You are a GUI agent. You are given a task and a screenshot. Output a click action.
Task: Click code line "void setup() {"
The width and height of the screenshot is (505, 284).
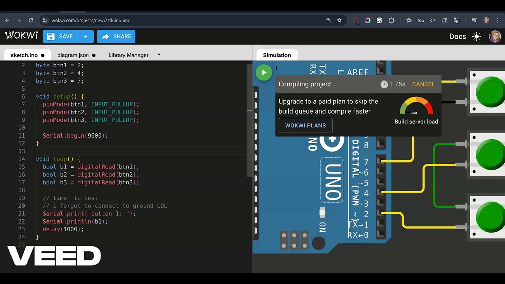point(60,97)
